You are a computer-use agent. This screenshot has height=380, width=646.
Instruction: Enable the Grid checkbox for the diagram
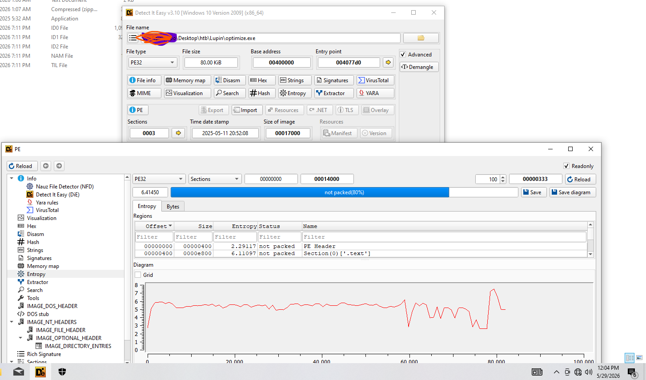(x=138, y=275)
